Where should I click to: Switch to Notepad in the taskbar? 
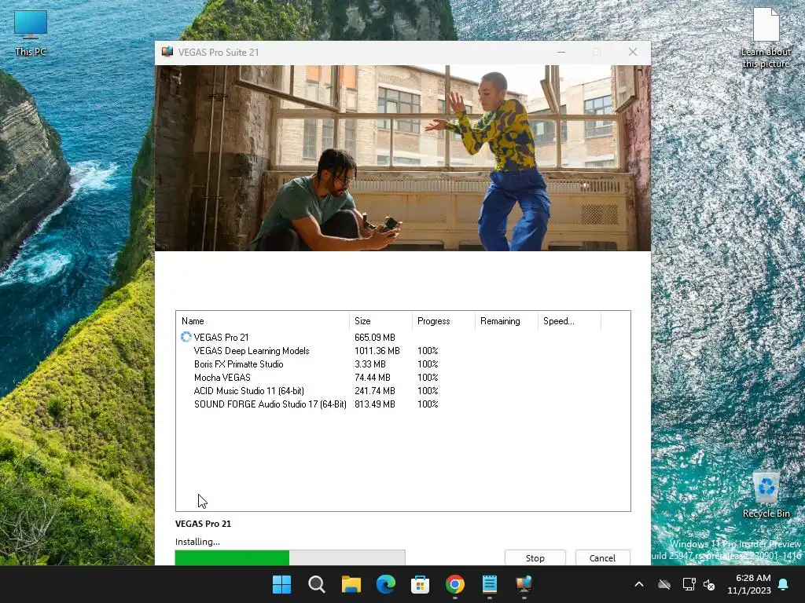pos(489,584)
